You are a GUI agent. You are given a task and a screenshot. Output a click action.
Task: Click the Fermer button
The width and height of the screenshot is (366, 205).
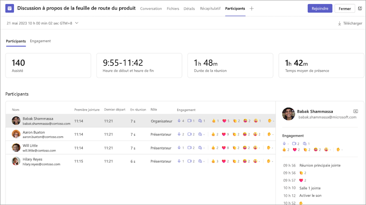tap(345, 9)
